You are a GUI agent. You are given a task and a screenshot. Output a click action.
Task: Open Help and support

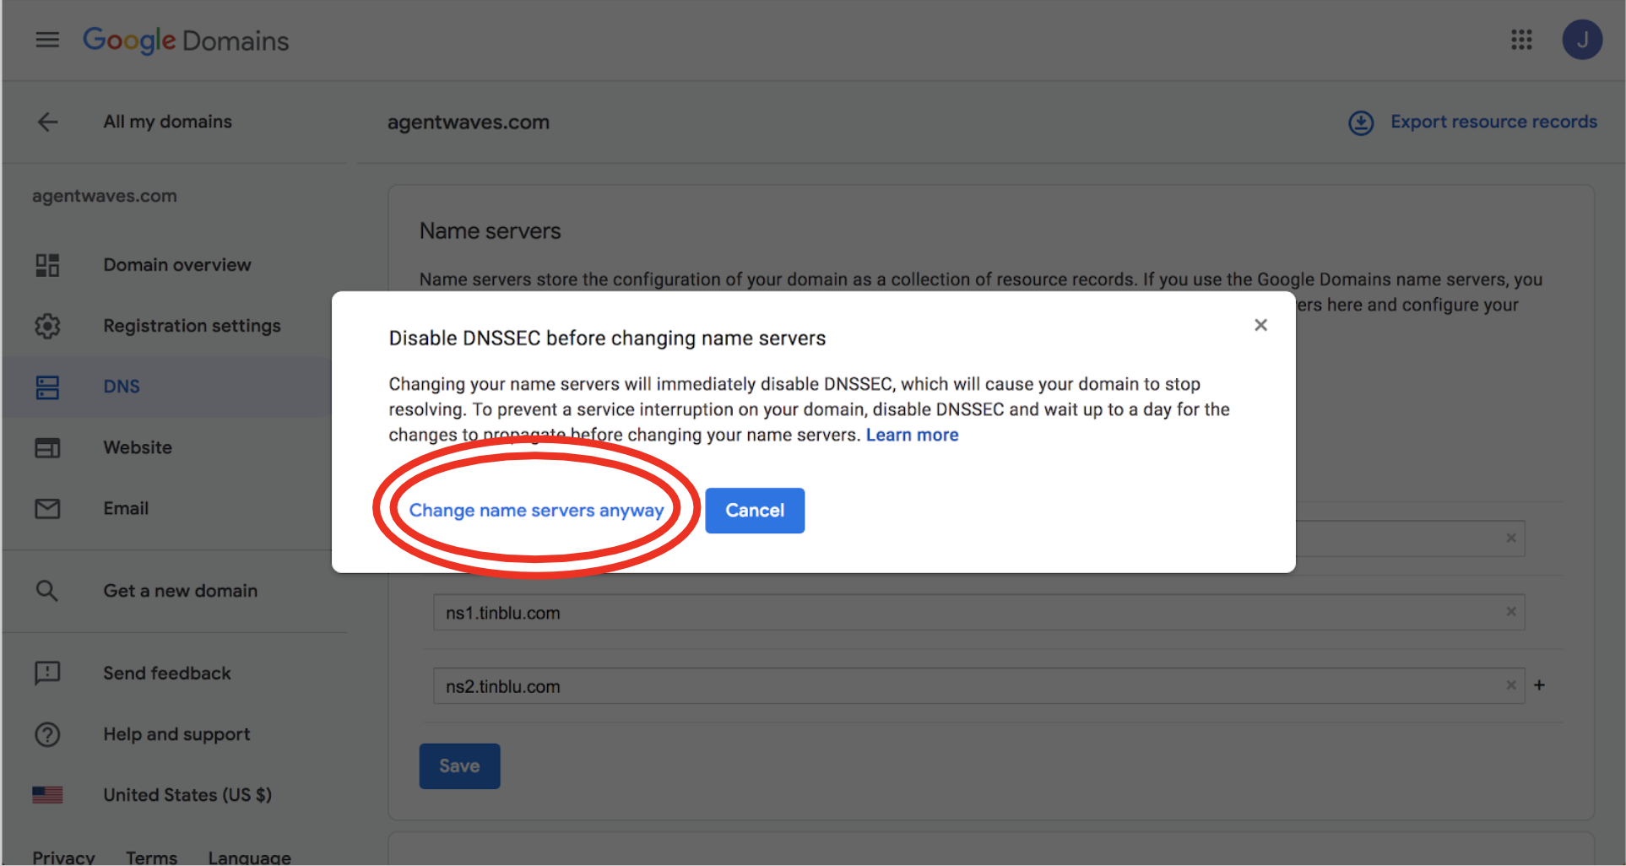[x=176, y=734]
